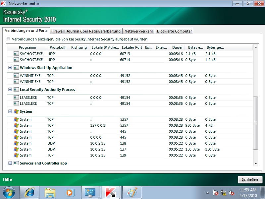Select the 60713 port cell
The width and height of the screenshot is (265, 199).
pos(125,54)
